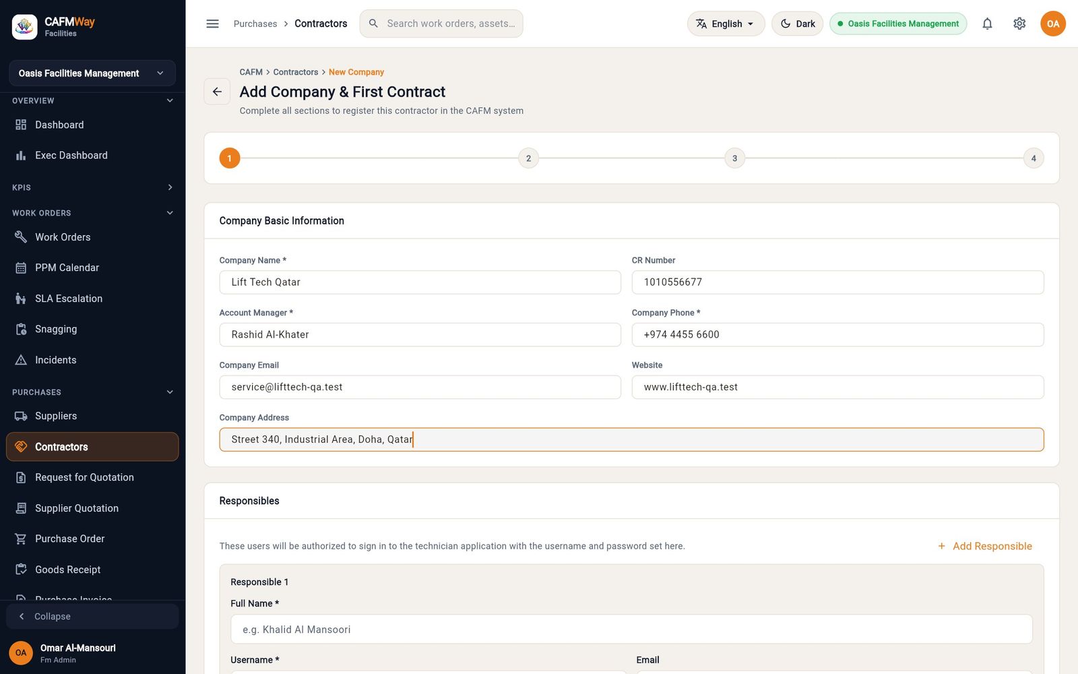Viewport: 1078px width, 674px height.
Task: Click the New Company breadcrumb text
Action: (356, 72)
